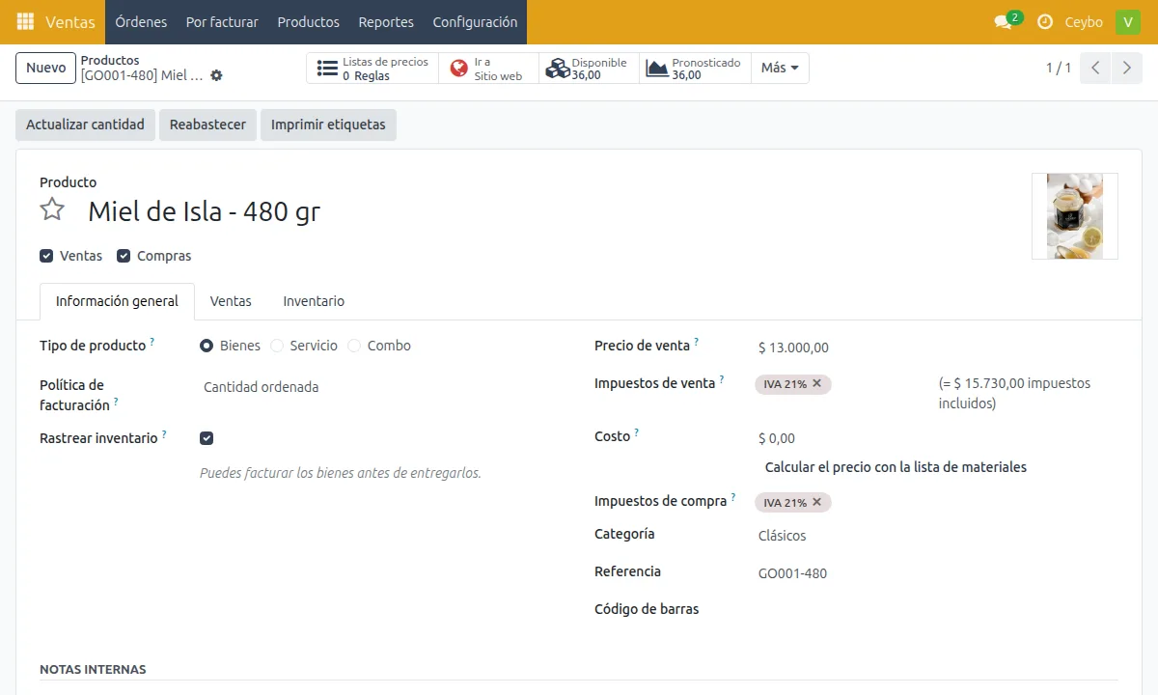Image resolution: width=1158 pixels, height=695 pixels.
Task: Click the gear actions icon next to breadcrumb
Action: [216, 75]
